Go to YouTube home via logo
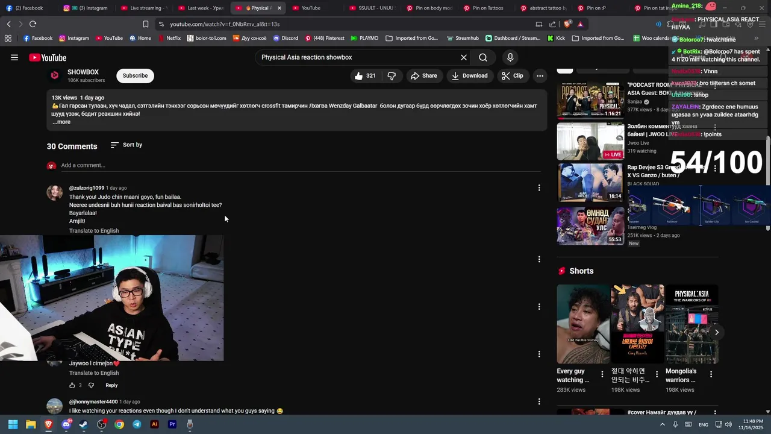Image resolution: width=771 pixels, height=434 pixels. [x=48, y=58]
